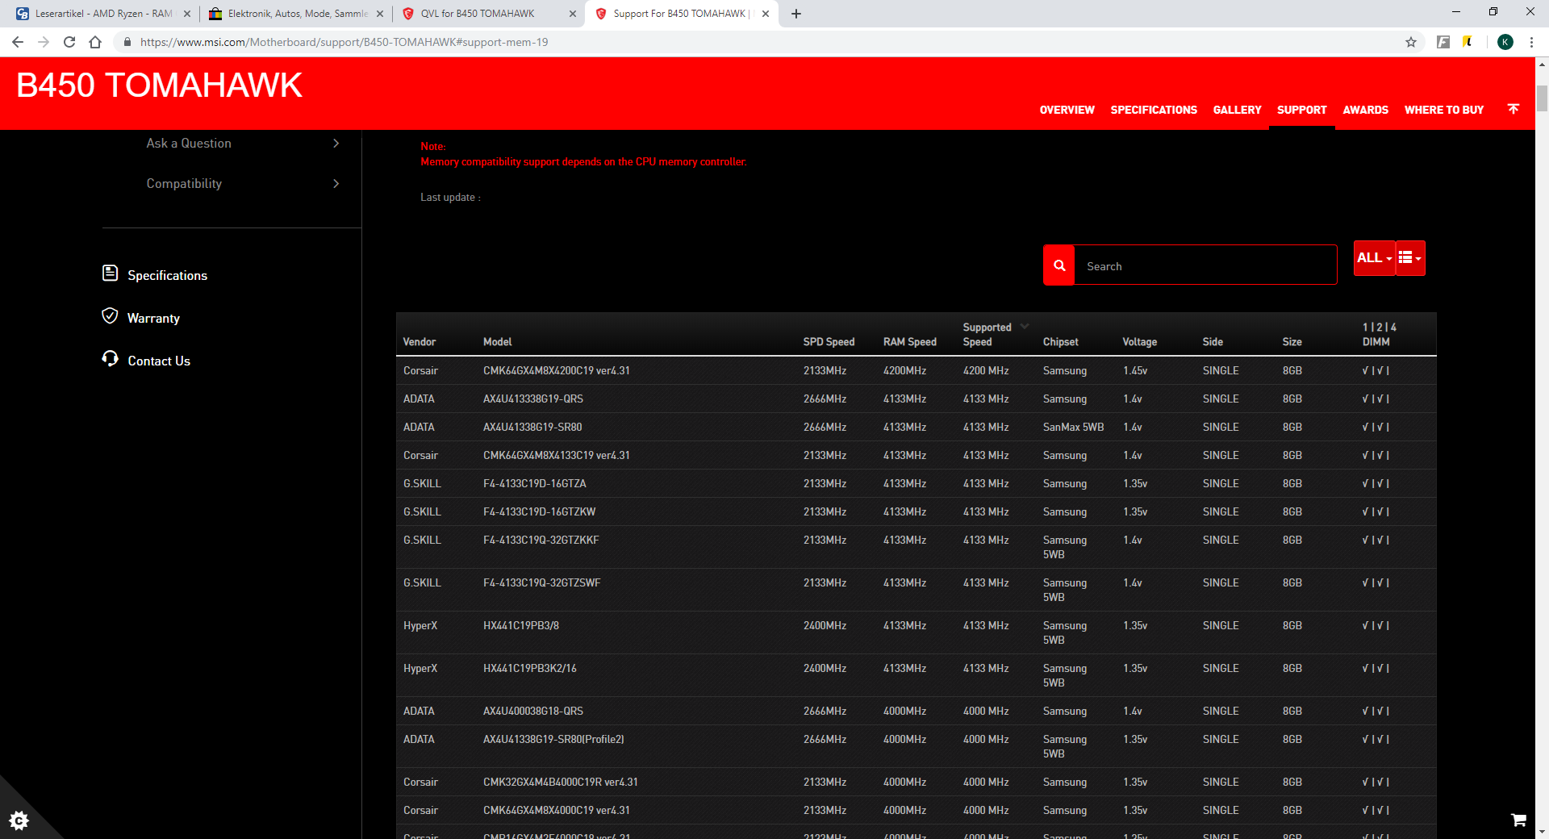1549x839 pixels.
Task: Expand the Compatibility chevron
Action: click(x=336, y=183)
